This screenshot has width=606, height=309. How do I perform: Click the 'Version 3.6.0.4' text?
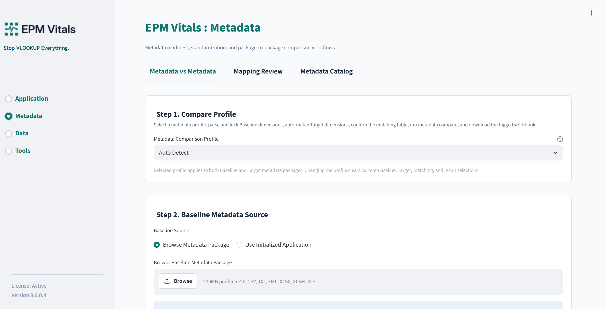point(29,295)
